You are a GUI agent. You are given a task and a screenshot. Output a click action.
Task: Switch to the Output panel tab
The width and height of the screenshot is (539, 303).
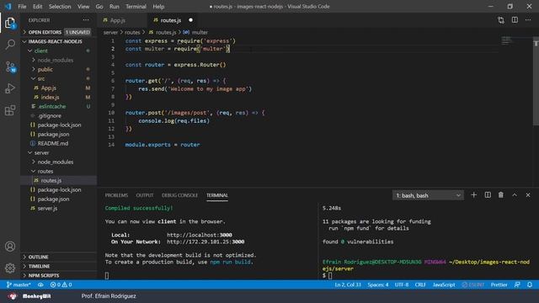(145, 195)
